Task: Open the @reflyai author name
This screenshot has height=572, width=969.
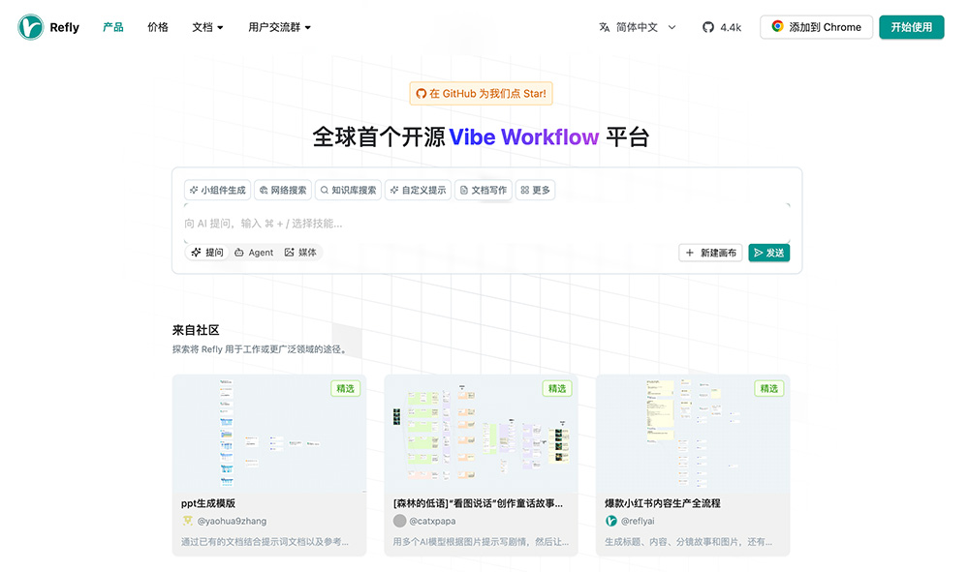Action: point(638,521)
